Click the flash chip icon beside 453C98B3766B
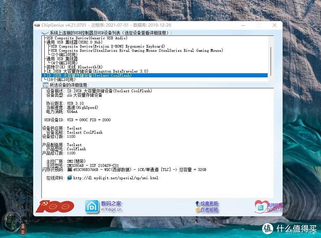The height and width of the screenshot is (238, 321). (x=70, y=169)
